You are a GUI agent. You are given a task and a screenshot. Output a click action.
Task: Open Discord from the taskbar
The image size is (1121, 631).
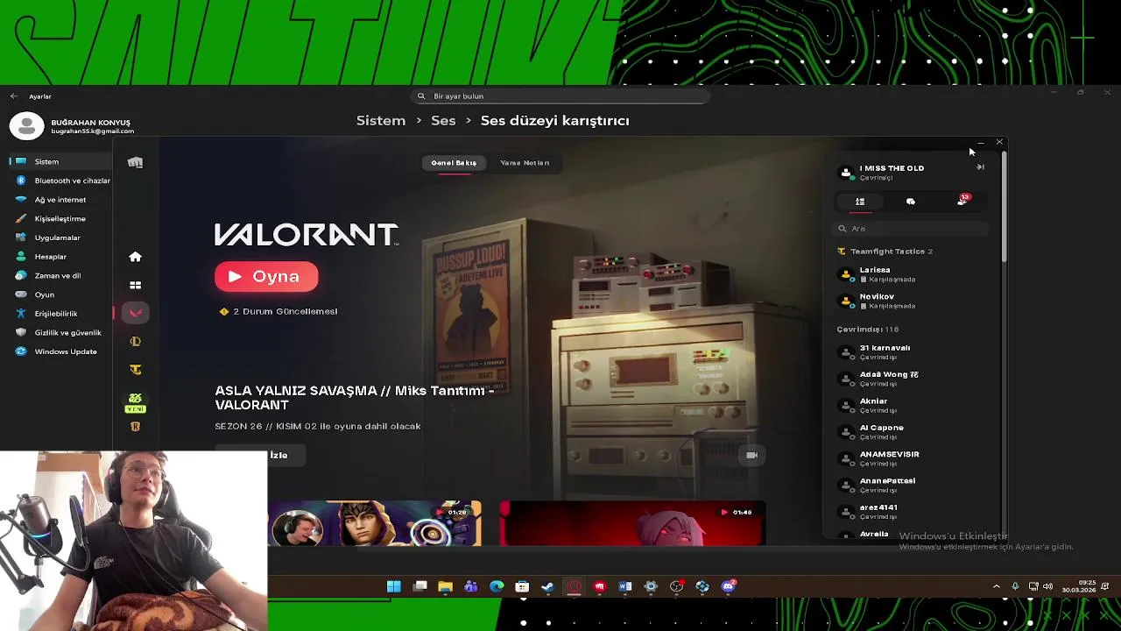tap(729, 586)
